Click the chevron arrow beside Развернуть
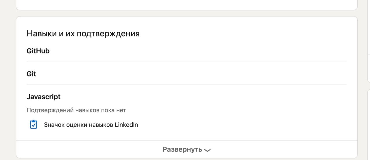 tap(207, 150)
